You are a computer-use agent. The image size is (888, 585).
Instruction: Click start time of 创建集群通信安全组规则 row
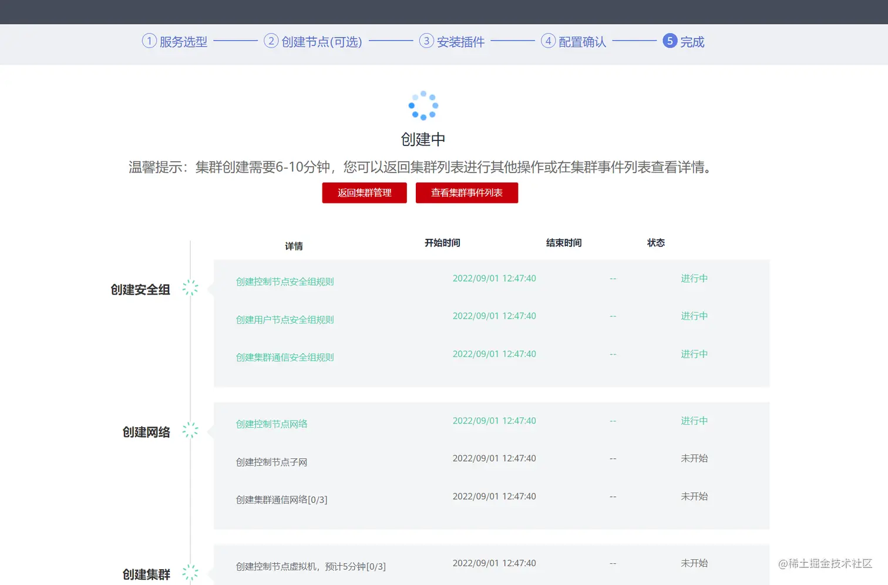pos(495,354)
